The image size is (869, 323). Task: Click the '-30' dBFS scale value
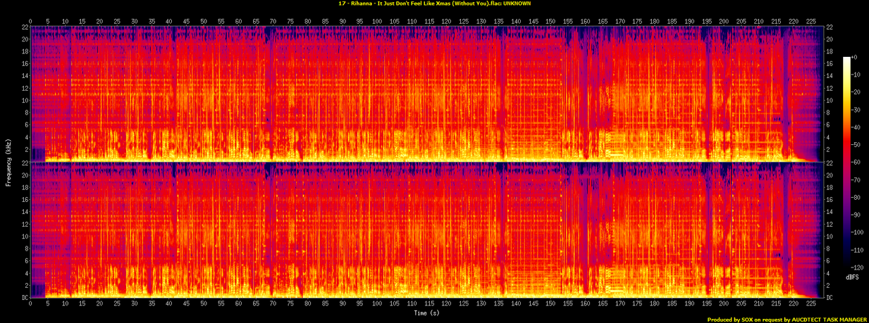click(857, 109)
